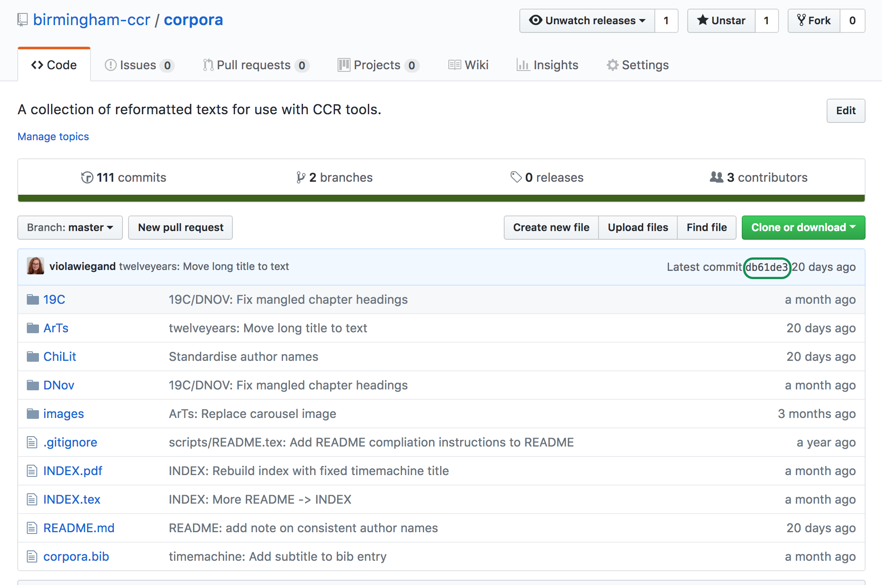Click the Issues exclamation icon
The width and height of the screenshot is (882, 585).
pos(111,65)
